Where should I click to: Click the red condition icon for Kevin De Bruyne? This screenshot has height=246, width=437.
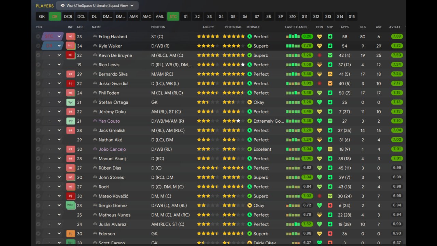[x=320, y=55]
